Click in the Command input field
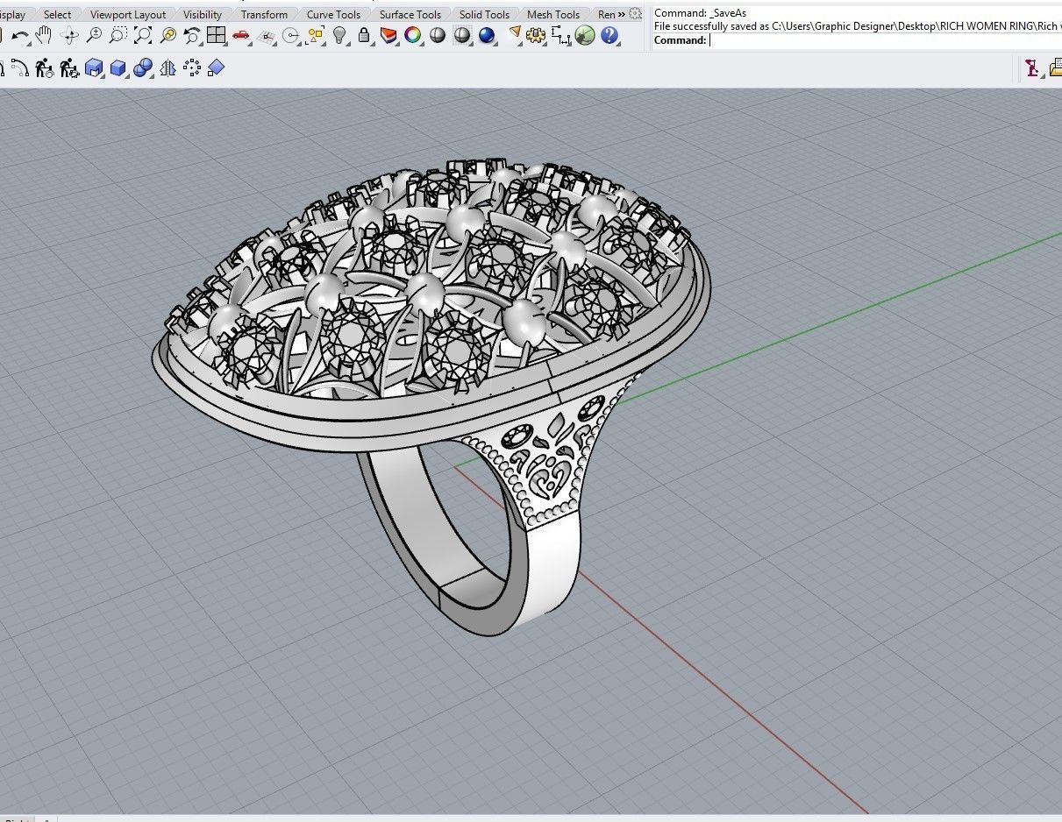This screenshot has width=1062, height=822. coord(884,40)
